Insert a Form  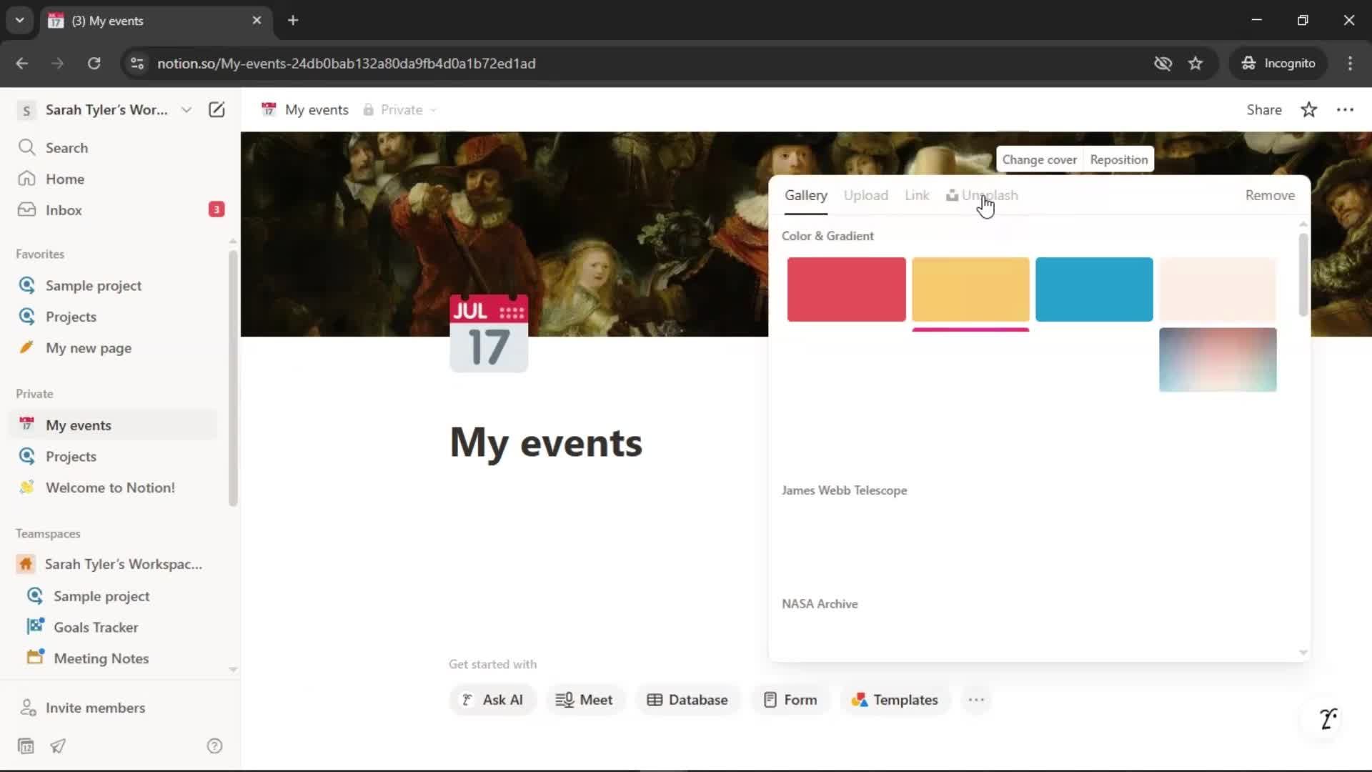tap(790, 700)
